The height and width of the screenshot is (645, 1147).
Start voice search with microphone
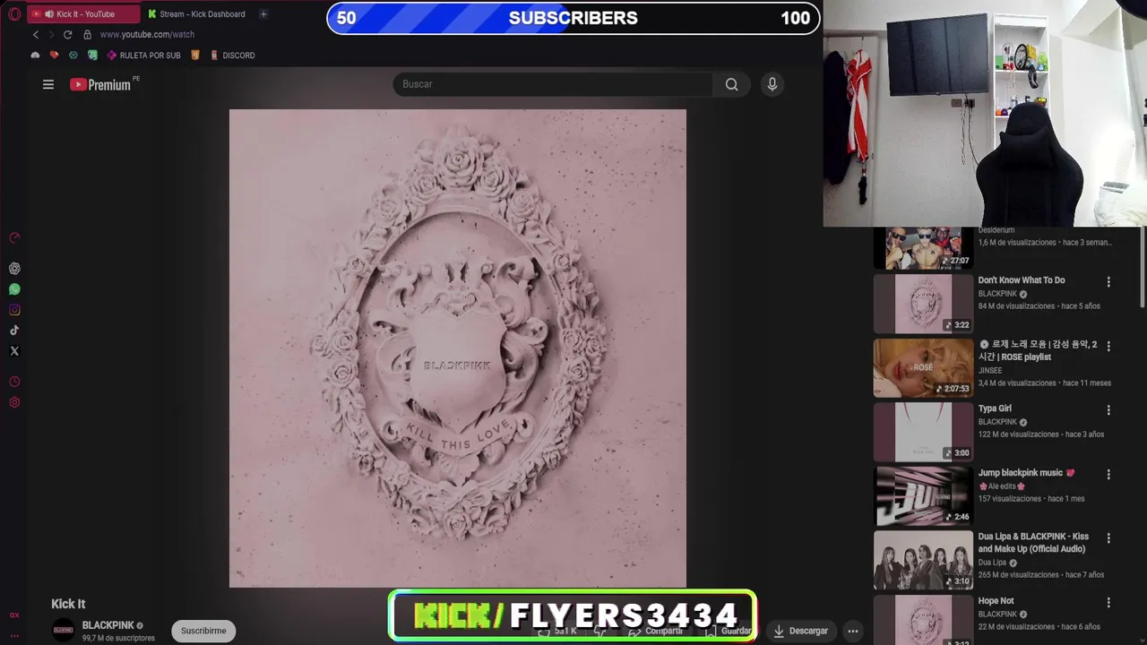pyautogui.click(x=772, y=84)
